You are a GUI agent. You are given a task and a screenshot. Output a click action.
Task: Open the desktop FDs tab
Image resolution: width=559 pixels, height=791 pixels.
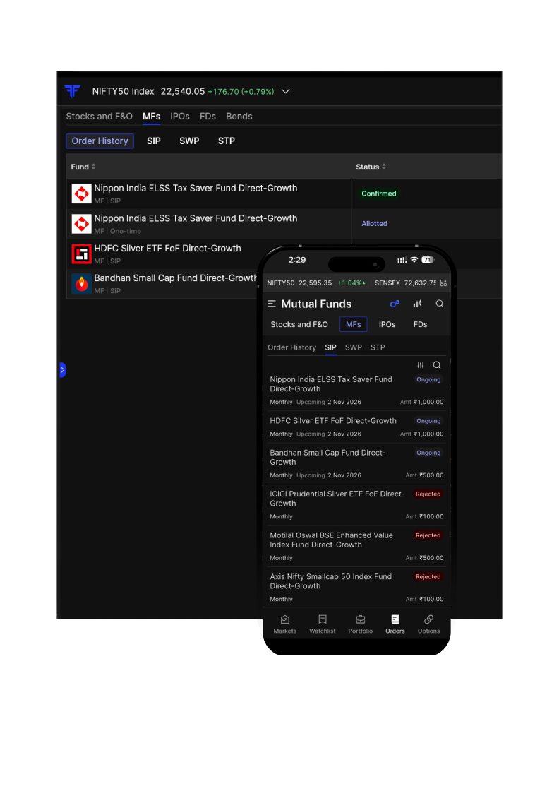click(x=208, y=117)
